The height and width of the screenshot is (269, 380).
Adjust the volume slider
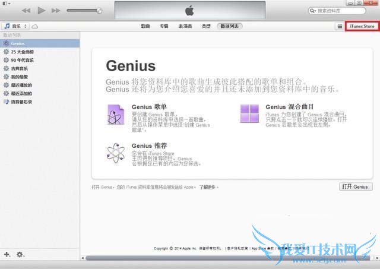84,11
